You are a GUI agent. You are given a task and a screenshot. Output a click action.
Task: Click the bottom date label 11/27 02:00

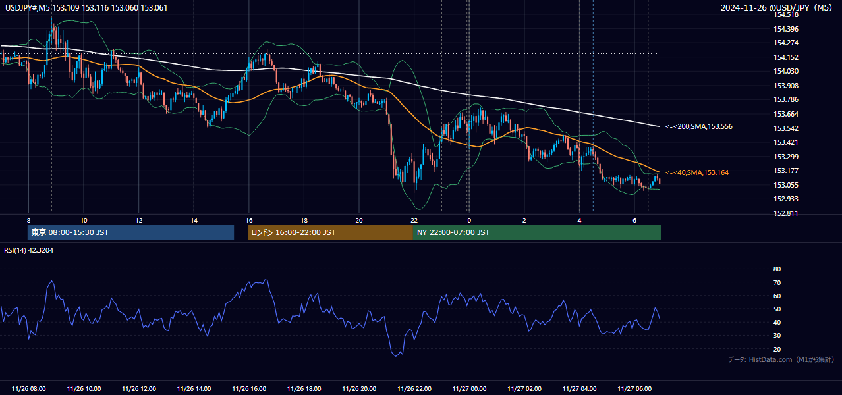524,389
